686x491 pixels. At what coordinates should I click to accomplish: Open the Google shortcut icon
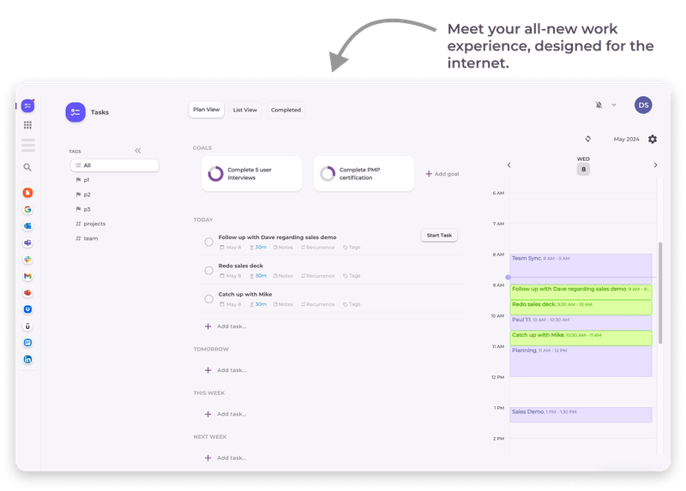27,209
